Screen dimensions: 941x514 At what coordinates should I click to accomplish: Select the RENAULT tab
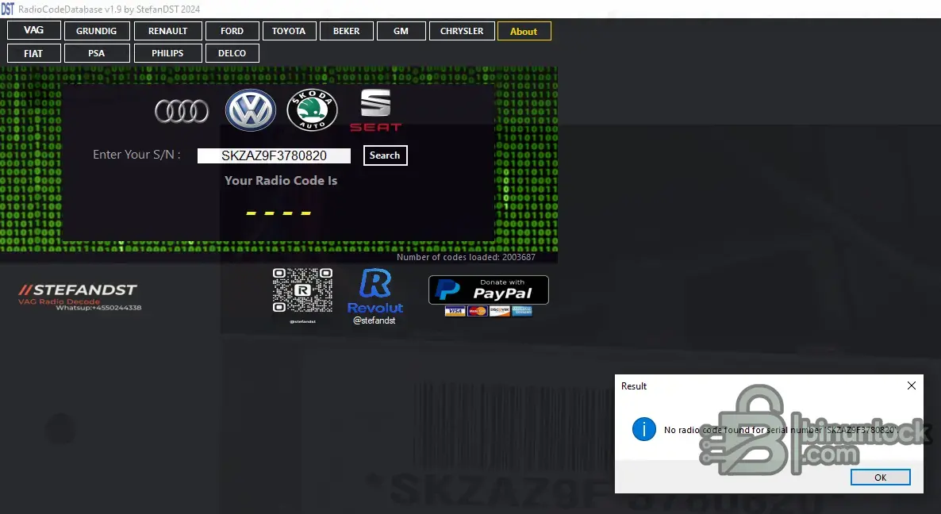click(x=167, y=31)
